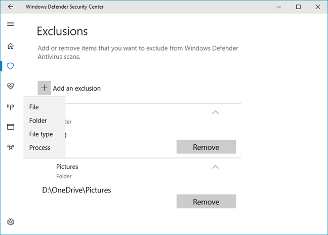Click the plus Add an exclusion button
This screenshot has height=235, width=328.
click(44, 88)
